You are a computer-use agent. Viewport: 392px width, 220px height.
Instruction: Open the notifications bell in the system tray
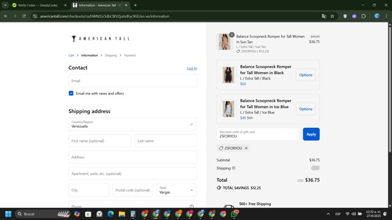click(385, 214)
